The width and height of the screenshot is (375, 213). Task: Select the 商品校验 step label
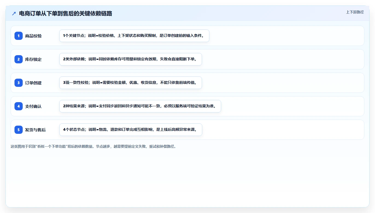(33, 36)
